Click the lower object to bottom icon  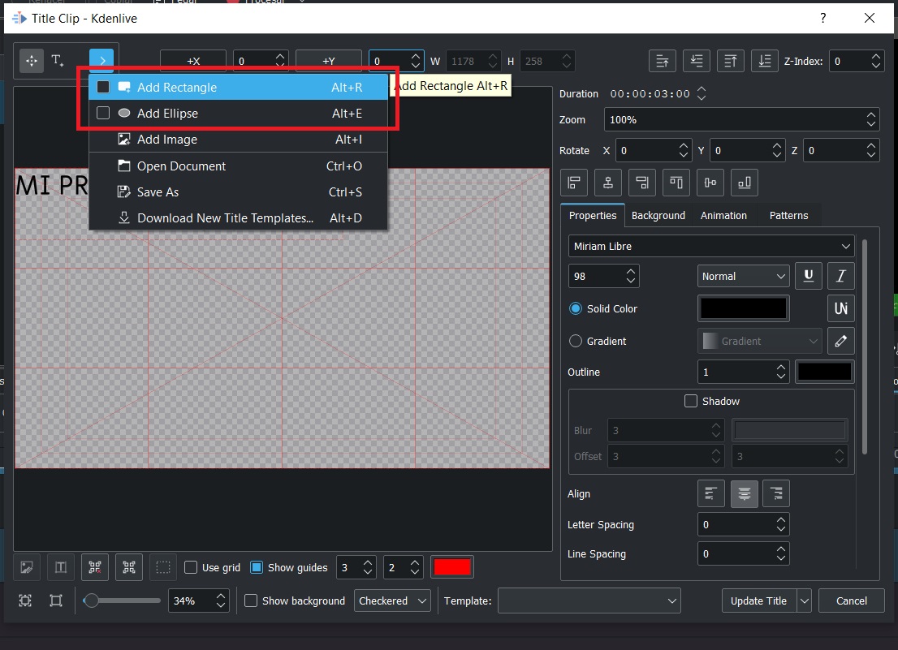click(765, 61)
